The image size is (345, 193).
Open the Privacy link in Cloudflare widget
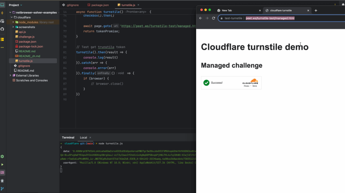(x=246, y=86)
